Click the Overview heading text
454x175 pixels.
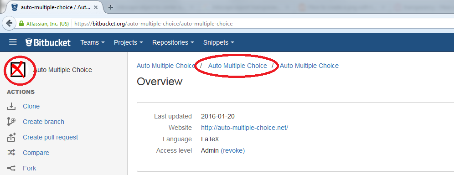(x=160, y=82)
